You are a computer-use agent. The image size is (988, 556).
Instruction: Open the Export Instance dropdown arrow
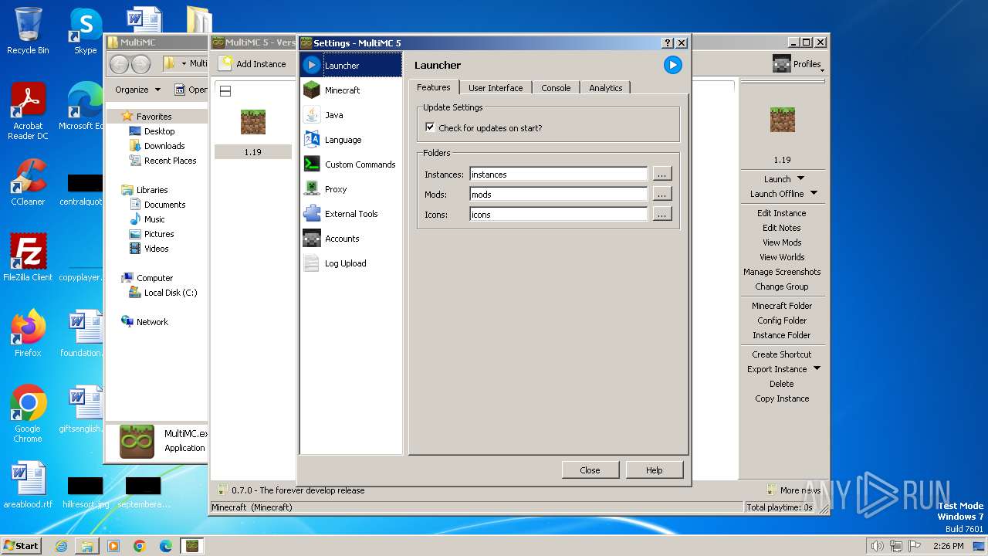pos(817,368)
